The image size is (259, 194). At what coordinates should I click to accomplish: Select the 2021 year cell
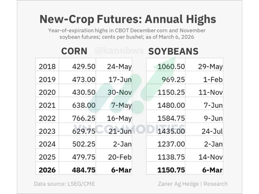[47, 105]
